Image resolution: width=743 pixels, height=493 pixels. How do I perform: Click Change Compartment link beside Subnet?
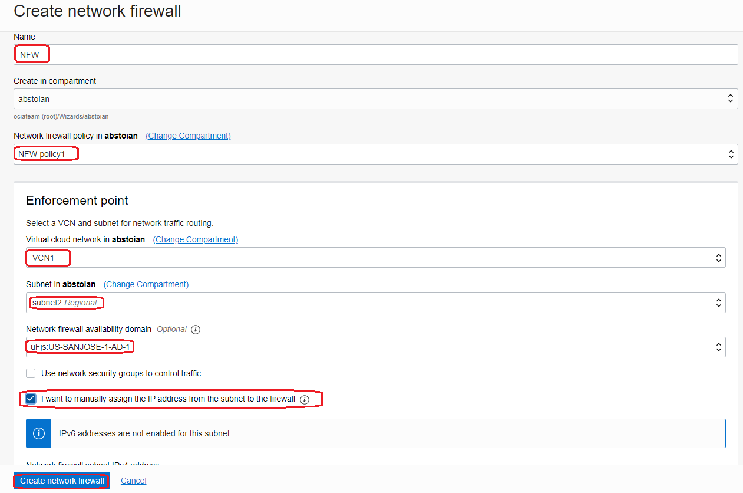click(x=146, y=284)
